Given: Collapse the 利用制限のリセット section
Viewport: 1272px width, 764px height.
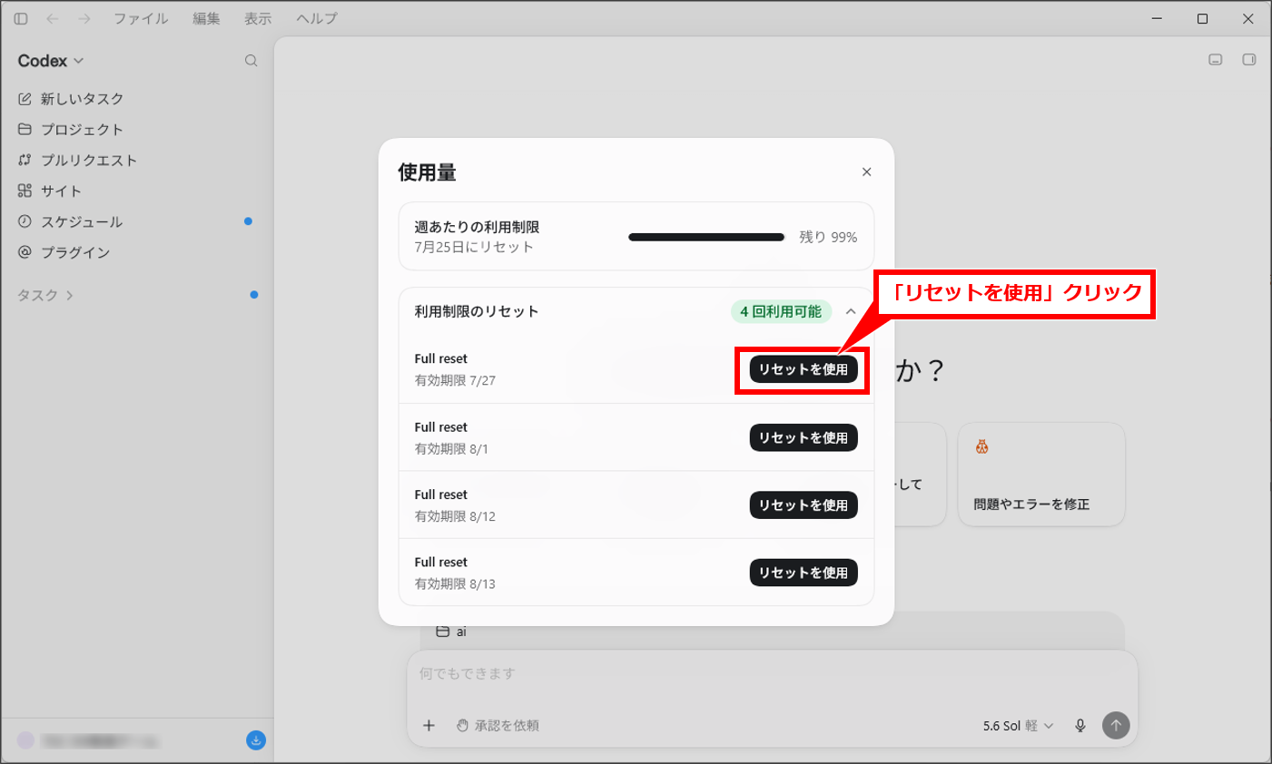Looking at the screenshot, I should coord(851,311).
